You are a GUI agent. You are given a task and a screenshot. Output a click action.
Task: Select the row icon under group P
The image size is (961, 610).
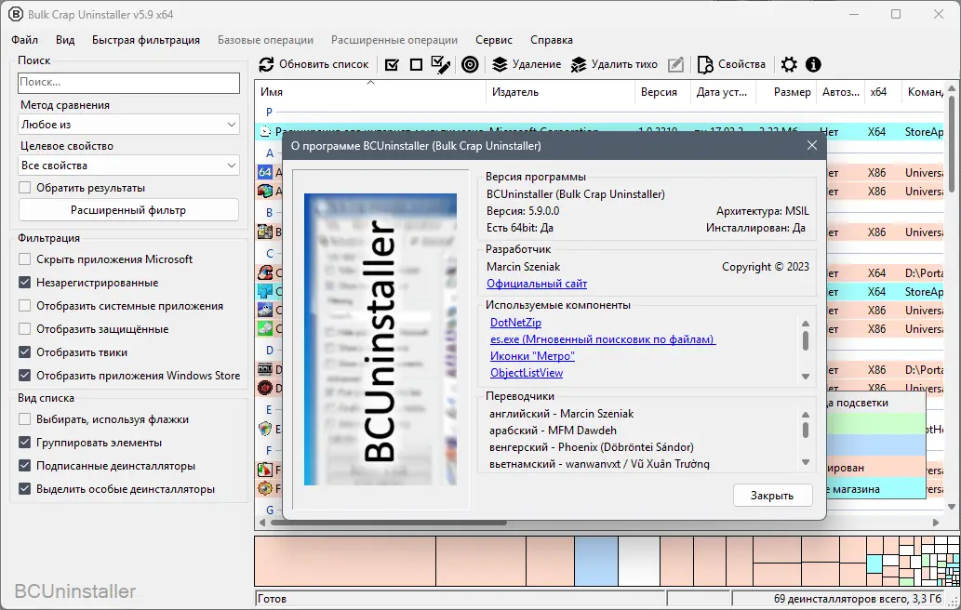coord(265,131)
